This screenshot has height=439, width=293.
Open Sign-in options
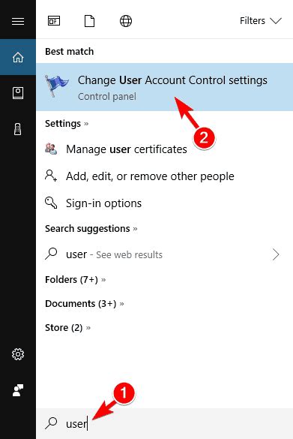[164, 203]
